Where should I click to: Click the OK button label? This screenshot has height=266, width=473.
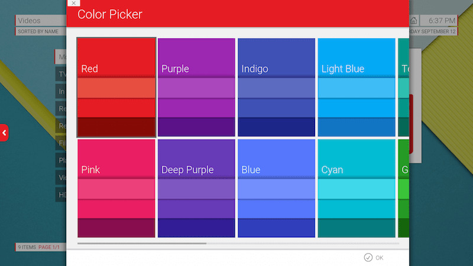(380, 258)
